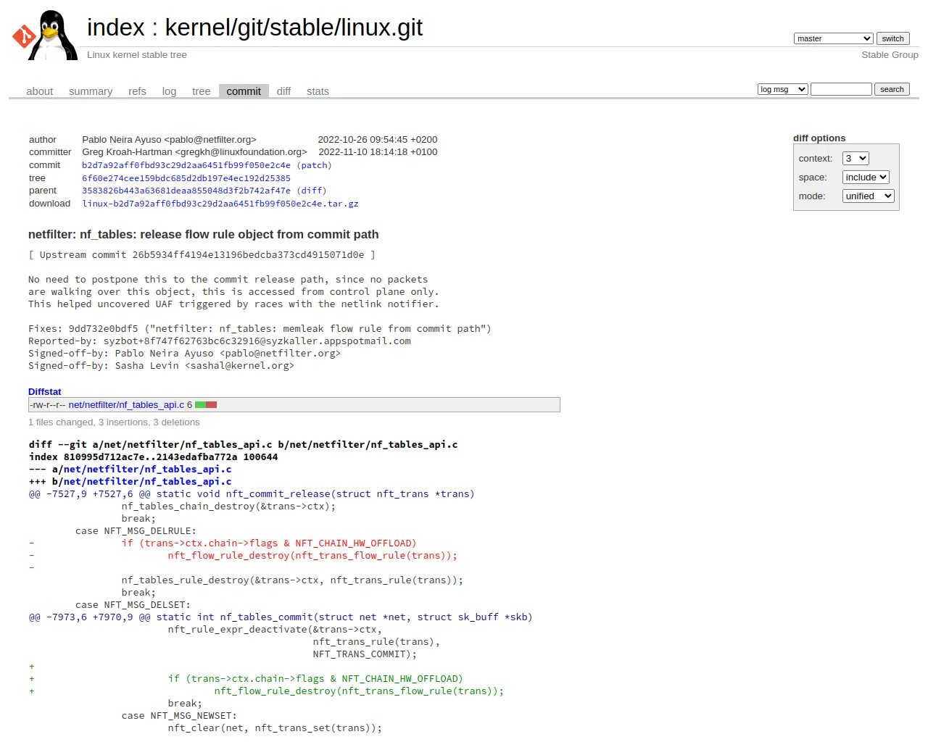Viewport: 928px width, 742px height.
Task: Focus the search text input field
Action: [x=841, y=89]
